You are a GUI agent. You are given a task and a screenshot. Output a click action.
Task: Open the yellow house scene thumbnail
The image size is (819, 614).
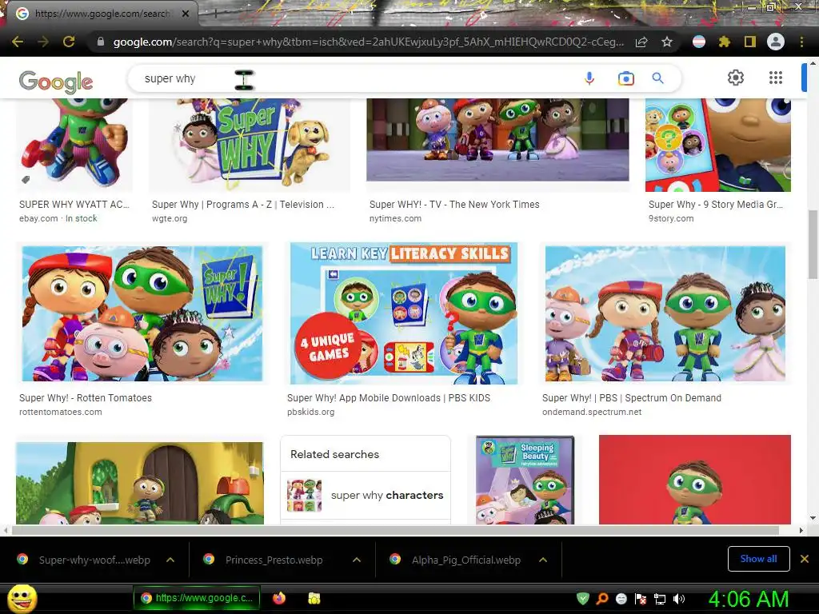(x=140, y=483)
